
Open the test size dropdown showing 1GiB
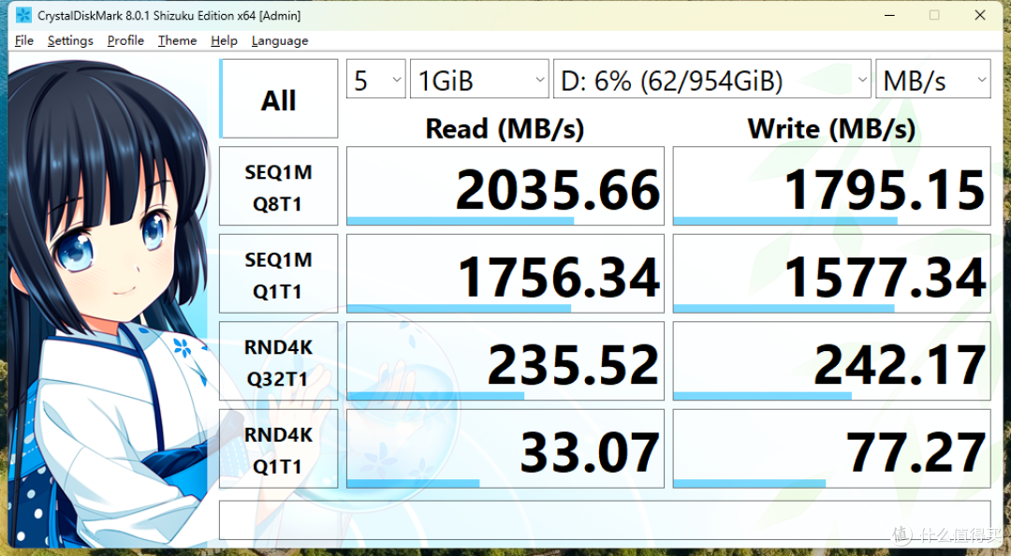(x=479, y=80)
